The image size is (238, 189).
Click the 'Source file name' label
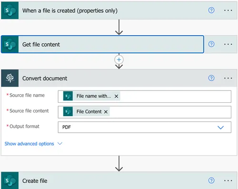pyautogui.click(x=27, y=95)
